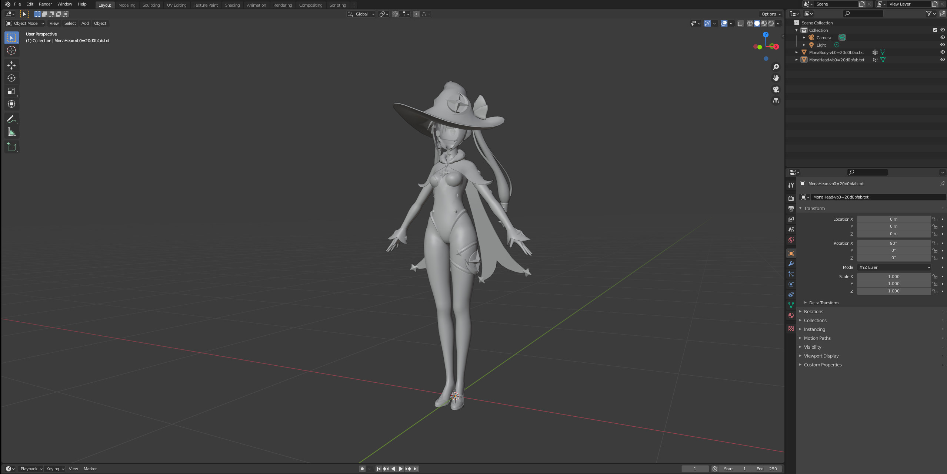947x474 pixels.
Task: Open the Object Mode dropdown
Action: (24, 23)
